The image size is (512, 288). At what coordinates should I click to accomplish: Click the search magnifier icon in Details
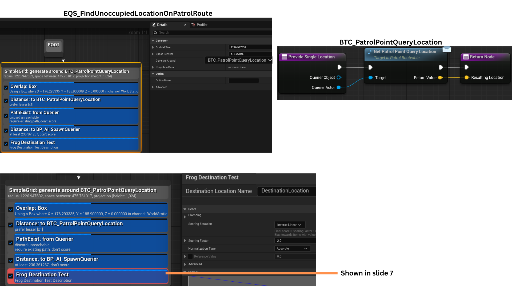click(155, 33)
